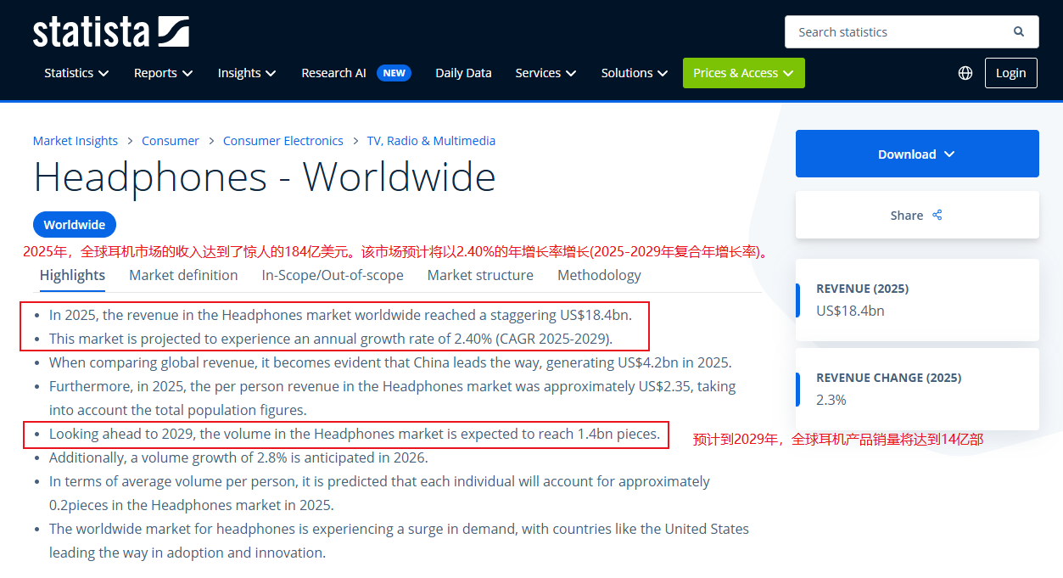This screenshot has height=578, width=1063.
Task: Click the search magnifier icon
Action: 1018,32
